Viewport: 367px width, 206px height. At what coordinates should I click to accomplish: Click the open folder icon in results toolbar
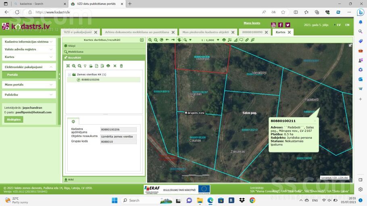91,66
